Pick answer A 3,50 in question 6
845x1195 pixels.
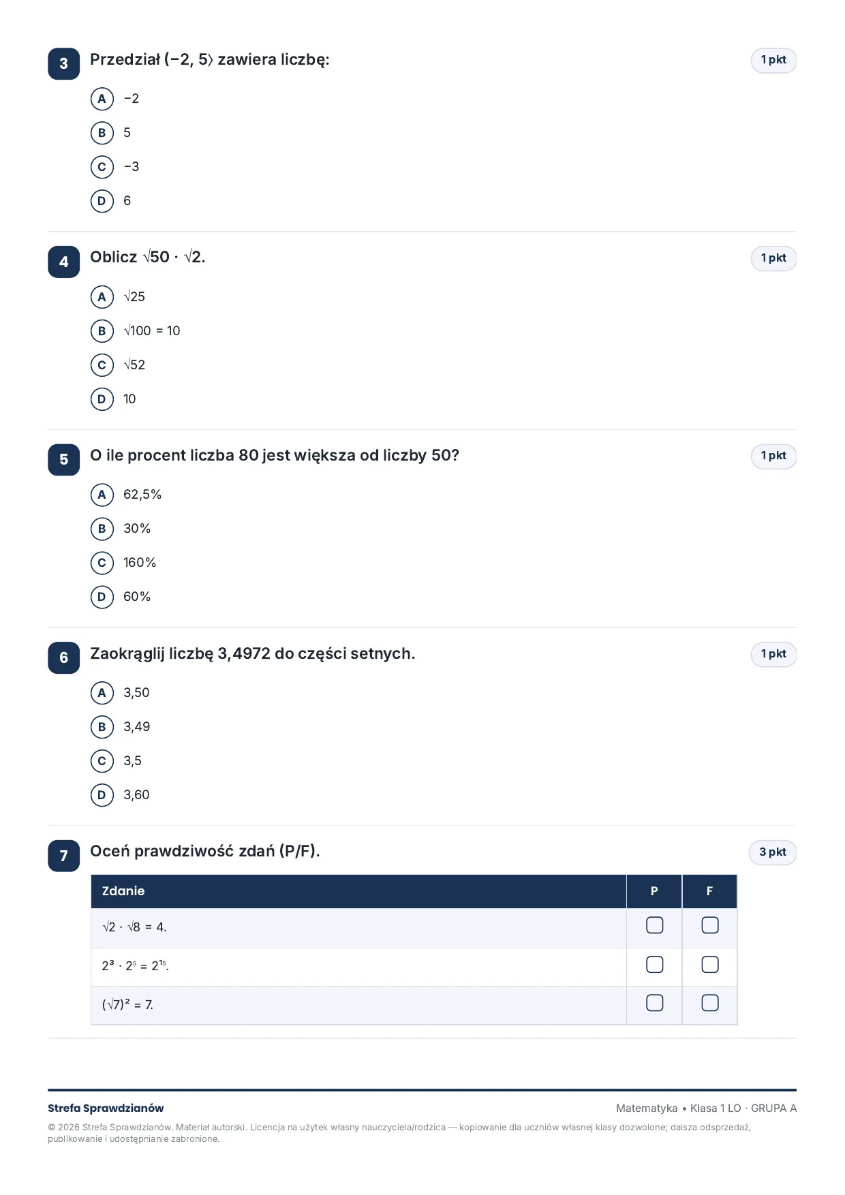click(x=102, y=693)
